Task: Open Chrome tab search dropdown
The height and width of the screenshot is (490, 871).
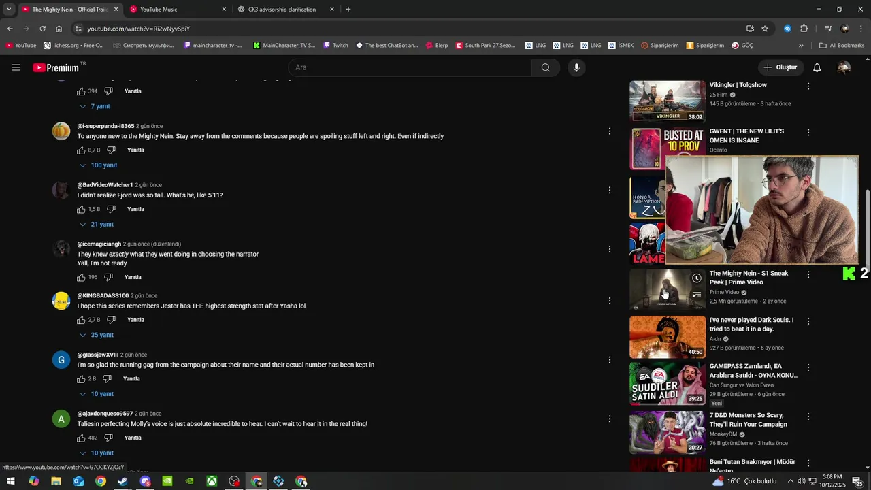Action: tap(9, 10)
